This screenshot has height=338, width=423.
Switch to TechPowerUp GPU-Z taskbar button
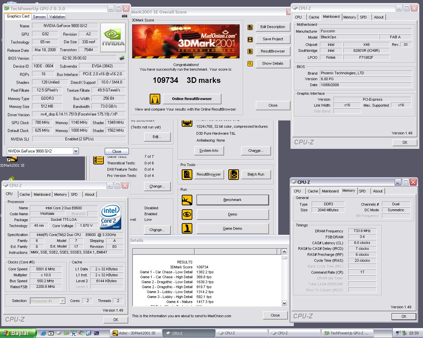[348, 333]
